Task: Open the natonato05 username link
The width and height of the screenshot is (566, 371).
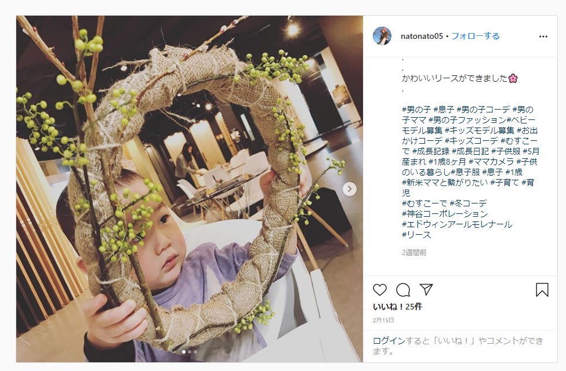Action: coord(422,36)
